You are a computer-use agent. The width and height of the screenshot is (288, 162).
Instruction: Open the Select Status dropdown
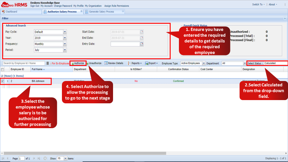(275, 63)
